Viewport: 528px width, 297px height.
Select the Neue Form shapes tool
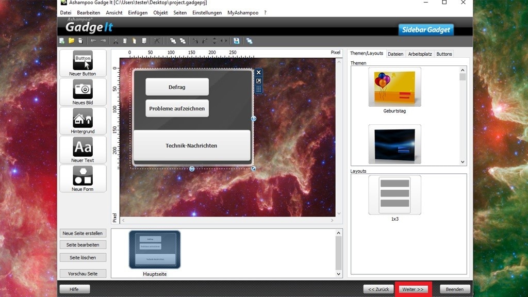pyautogui.click(x=82, y=178)
